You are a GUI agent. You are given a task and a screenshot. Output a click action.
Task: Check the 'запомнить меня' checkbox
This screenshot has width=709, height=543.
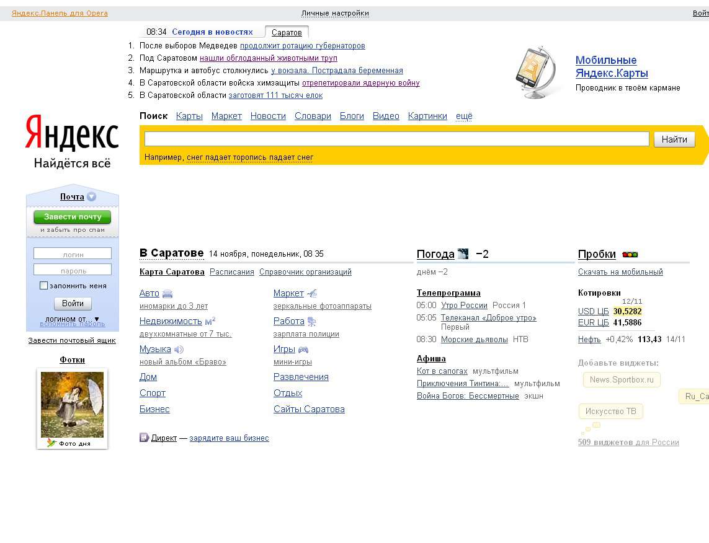[44, 286]
